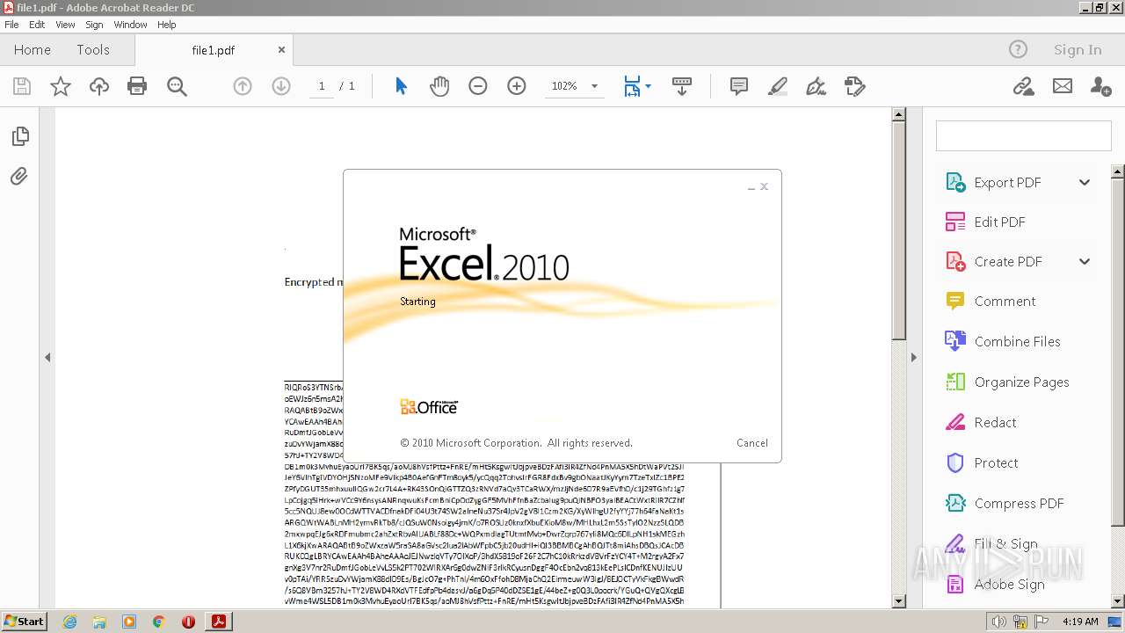Zoom out with the minus icon
The height and width of the screenshot is (633, 1125).
pyautogui.click(x=477, y=86)
